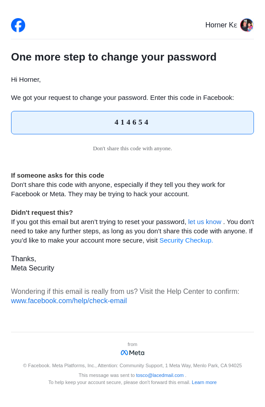Click the "Meta Security" signature text

click(x=33, y=268)
